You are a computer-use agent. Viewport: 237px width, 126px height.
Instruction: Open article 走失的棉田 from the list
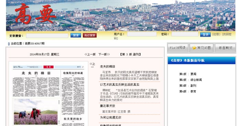point(108,66)
